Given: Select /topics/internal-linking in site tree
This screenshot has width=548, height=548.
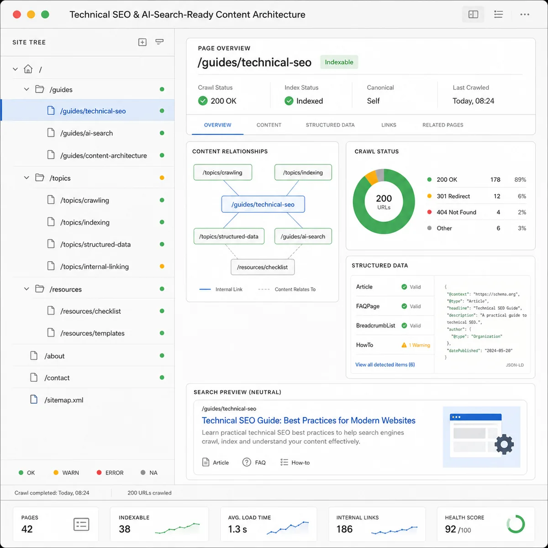Looking at the screenshot, I should [87, 266].
